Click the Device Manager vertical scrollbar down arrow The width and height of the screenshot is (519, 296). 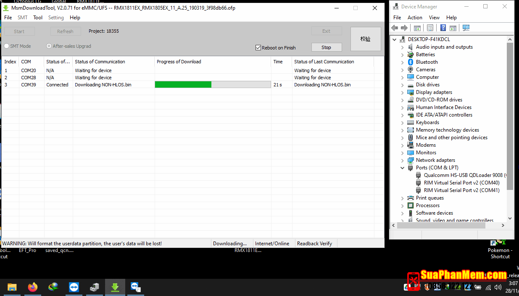point(510,218)
